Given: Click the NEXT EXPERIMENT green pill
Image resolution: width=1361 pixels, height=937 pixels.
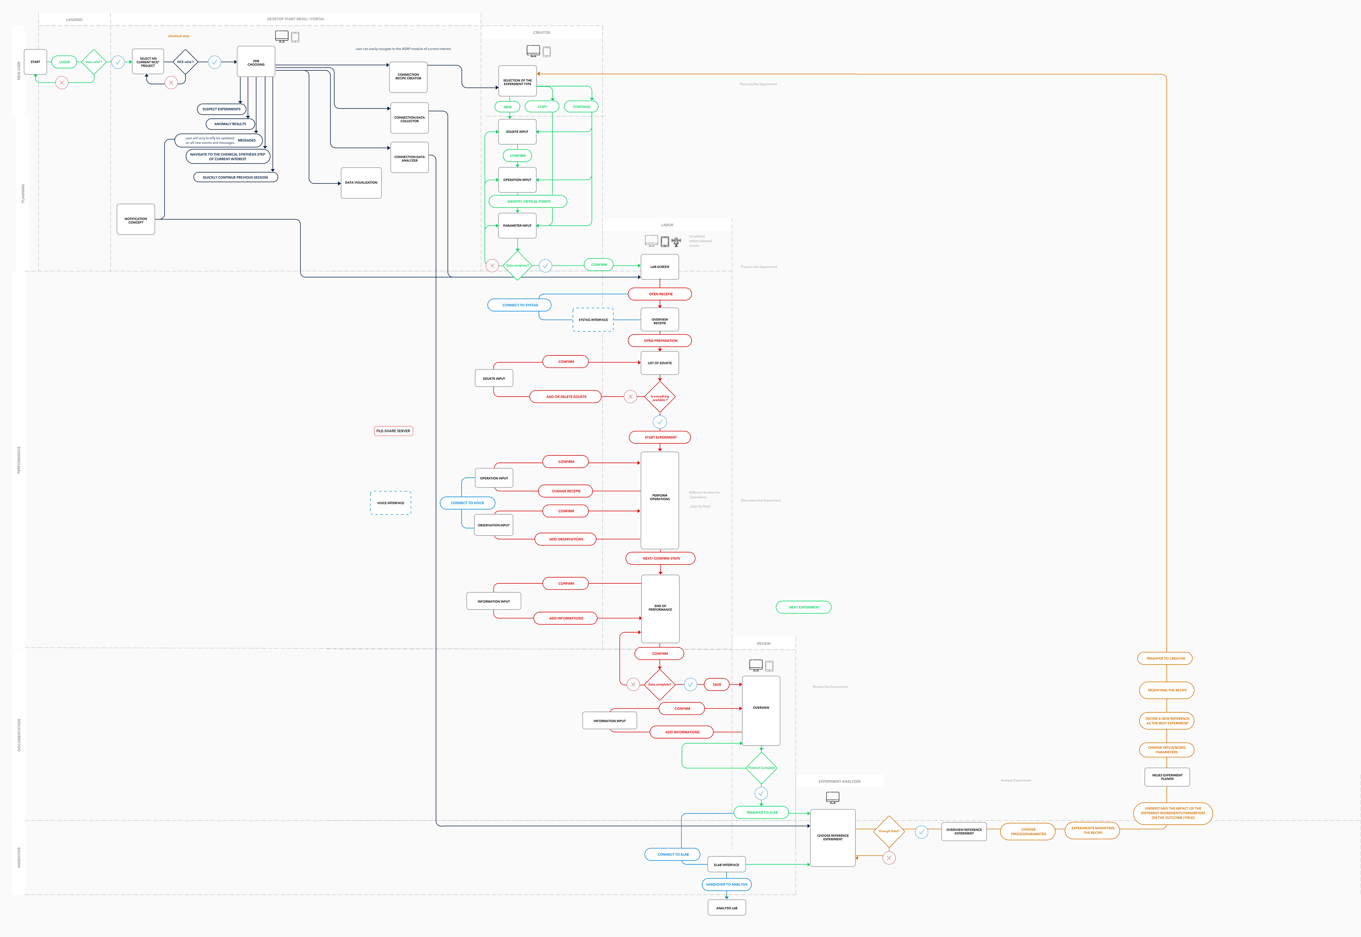Looking at the screenshot, I should pos(804,608).
